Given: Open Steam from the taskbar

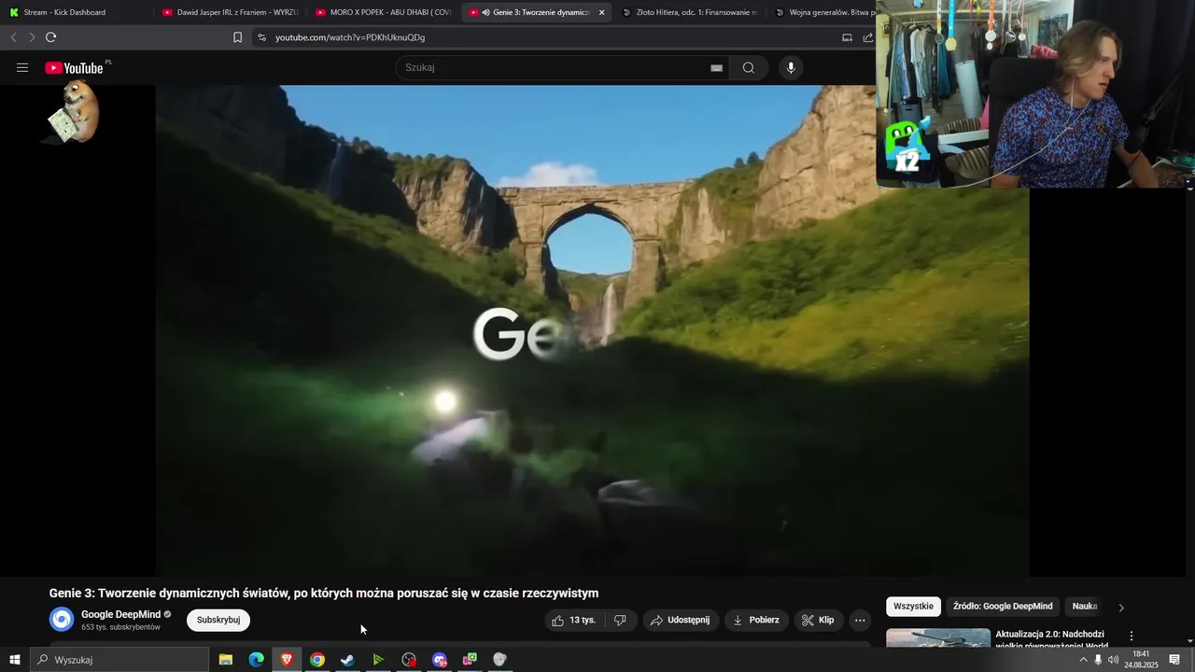Looking at the screenshot, I should click(x=347, y=660).
